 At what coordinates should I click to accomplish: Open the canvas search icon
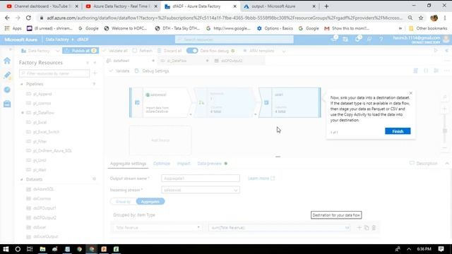pyautogui.click(x=445, y=98)
